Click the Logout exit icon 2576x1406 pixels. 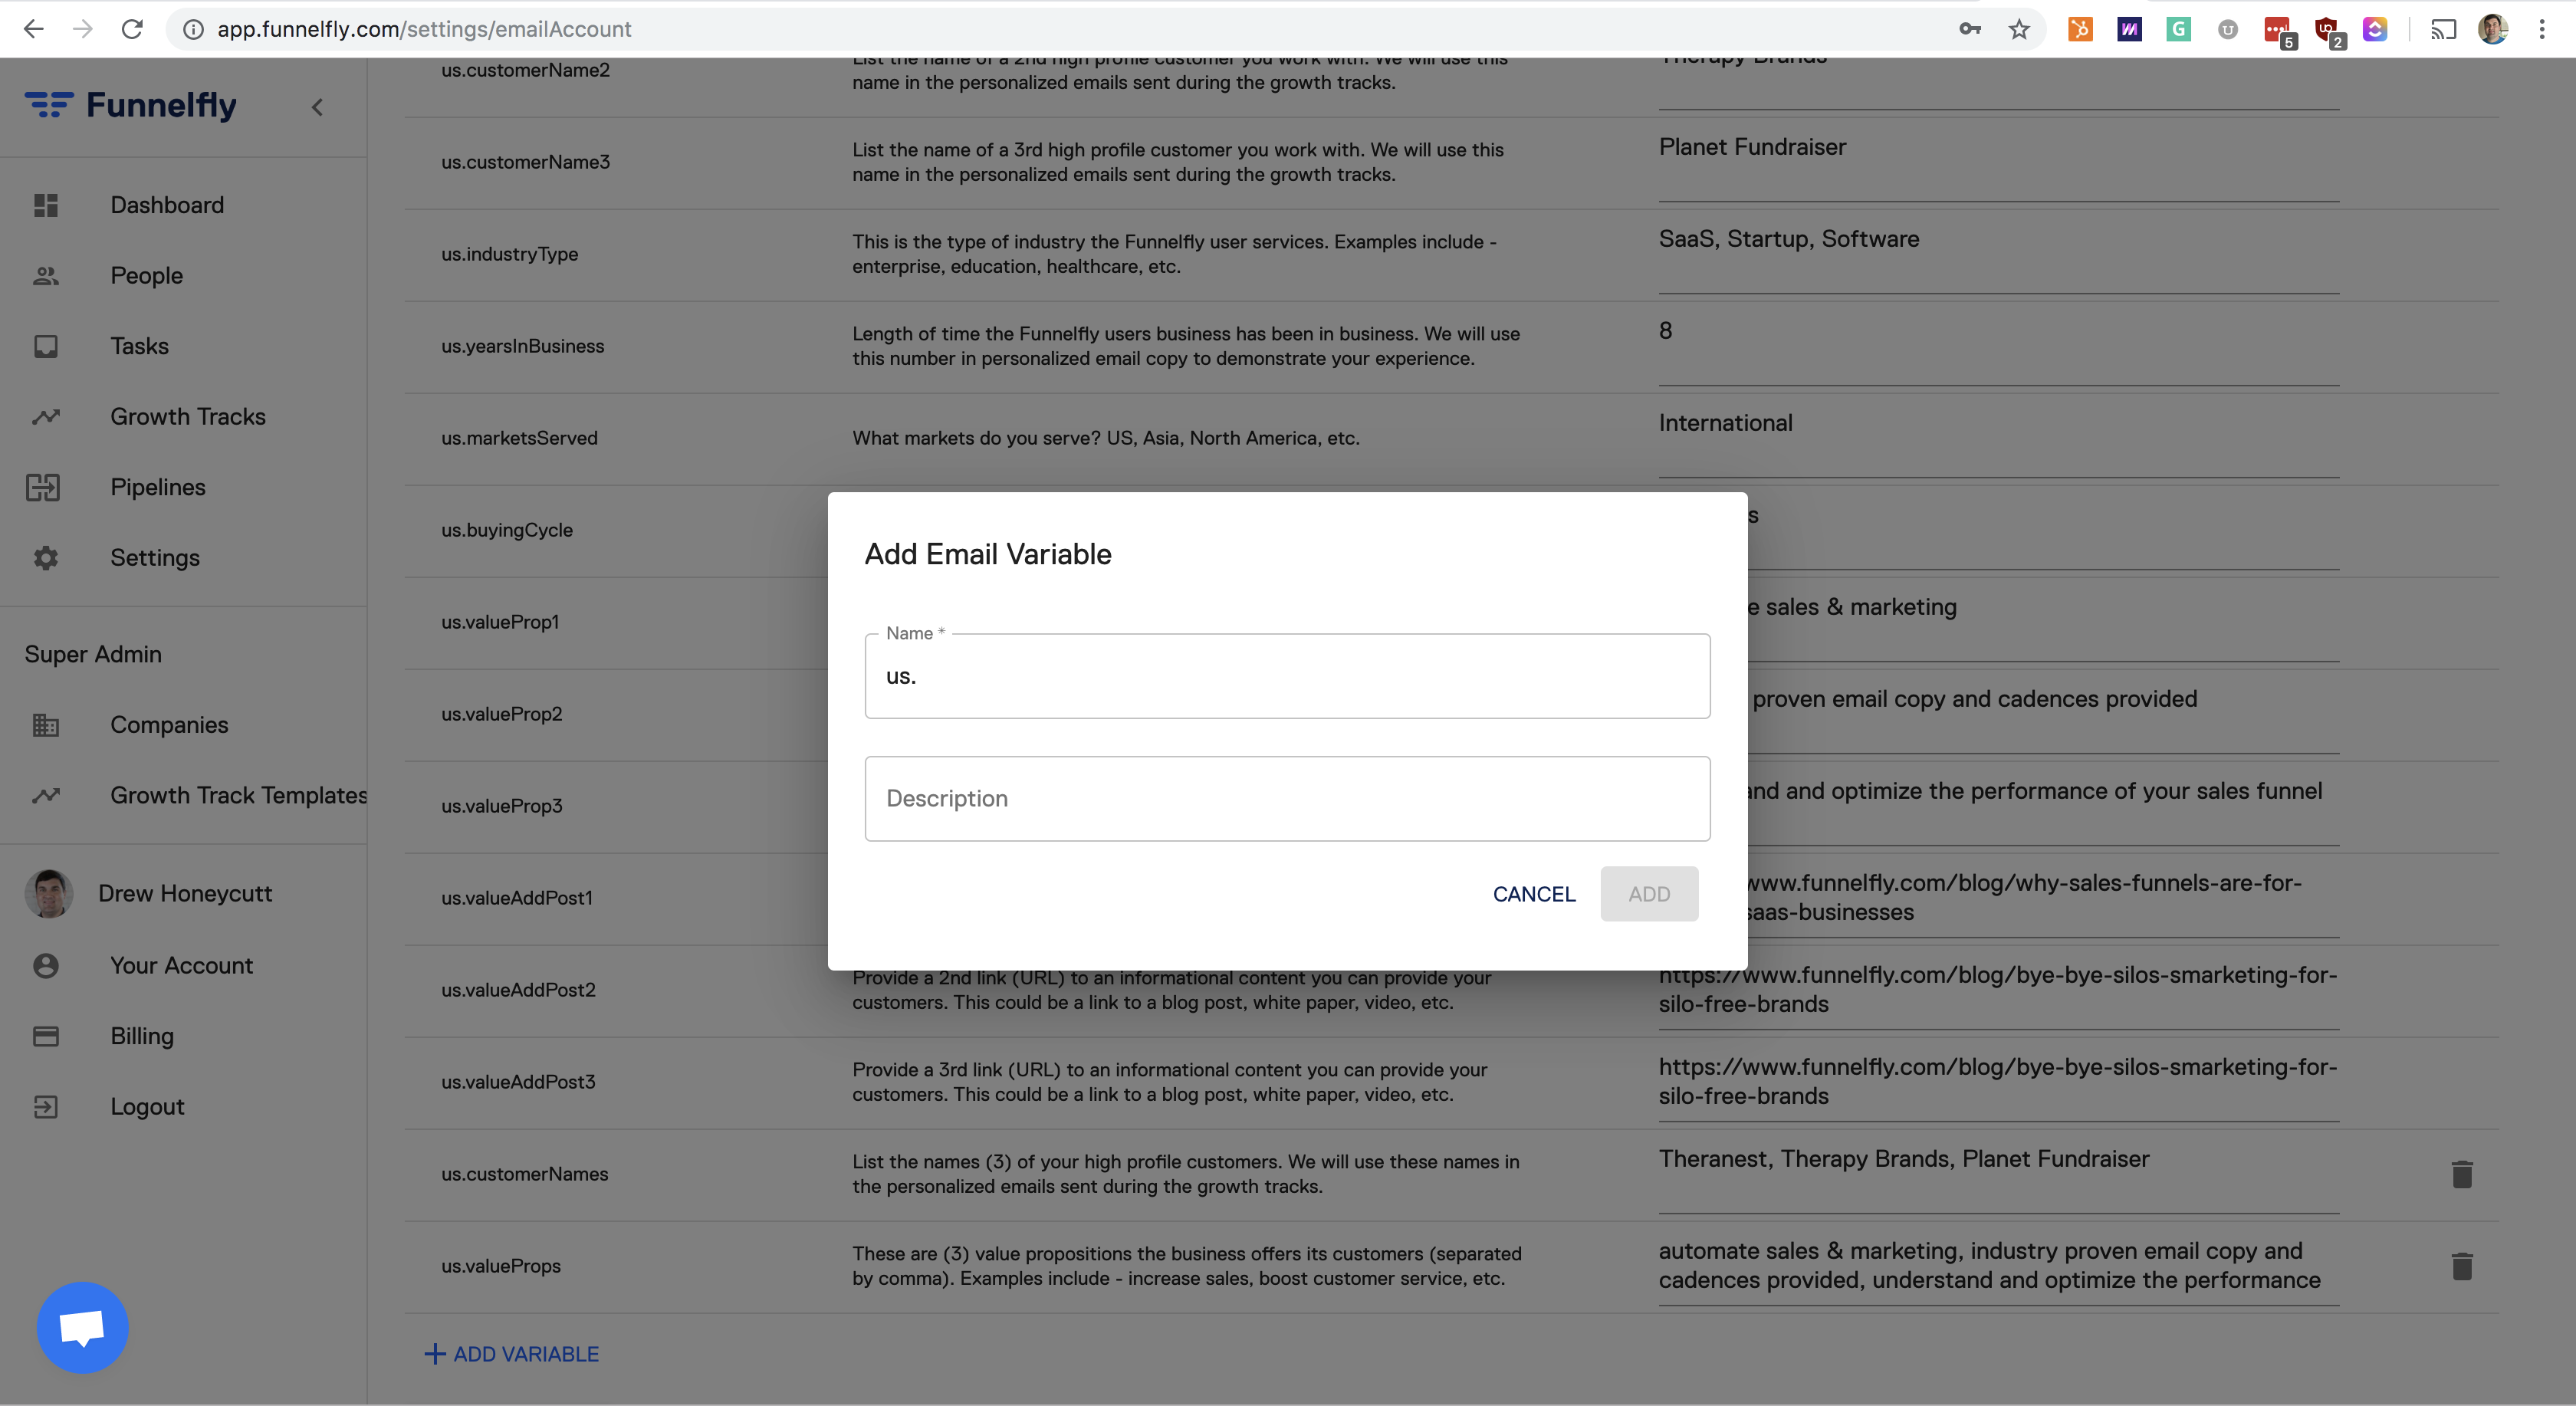click(46, 1107)
